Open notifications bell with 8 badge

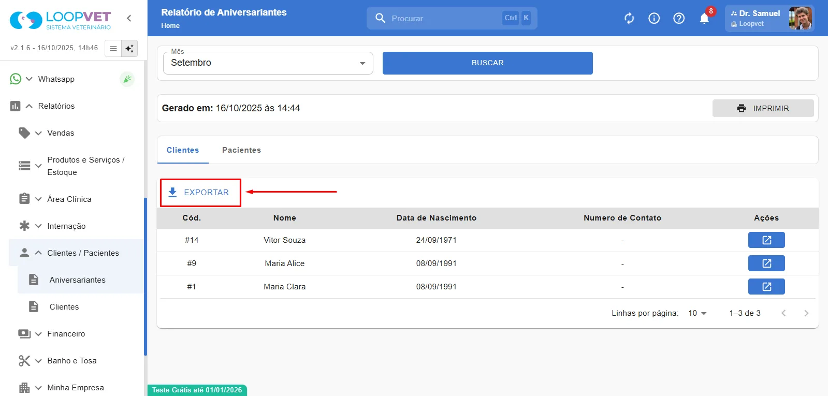pos(705,18)
